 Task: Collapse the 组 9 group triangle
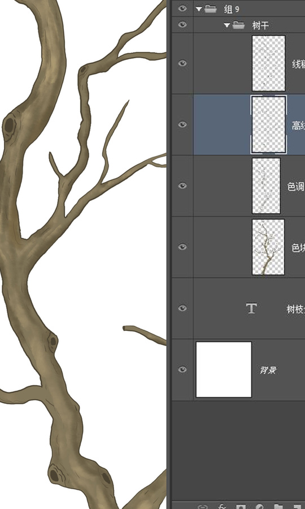pyautogui.click(x=198, y=9)
